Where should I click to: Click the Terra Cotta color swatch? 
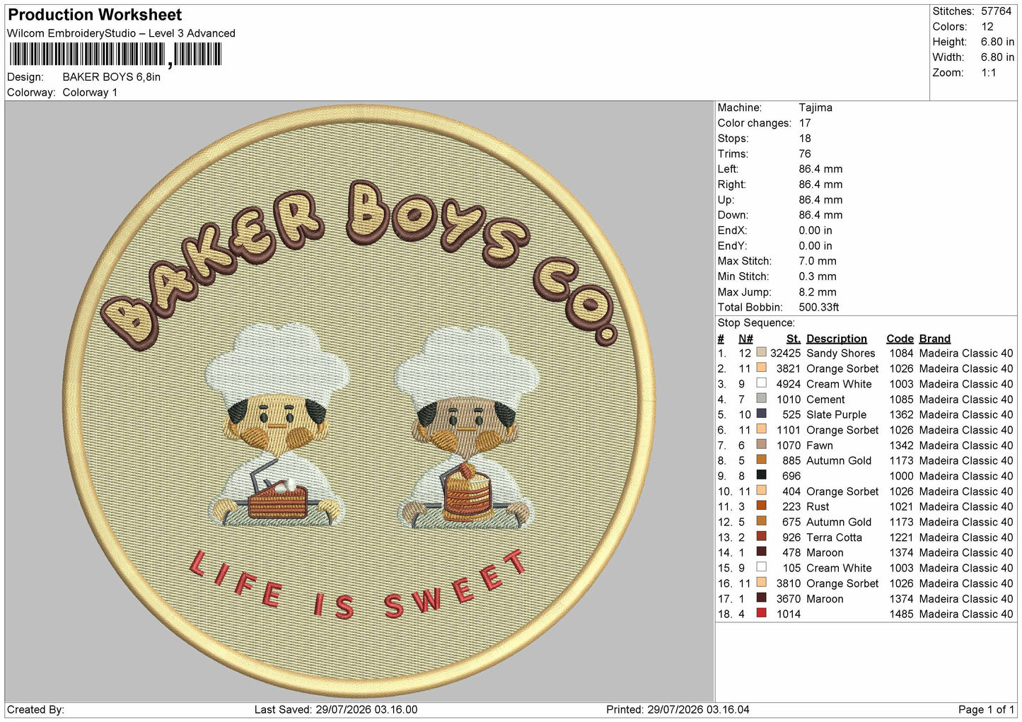tap(761, 536)
